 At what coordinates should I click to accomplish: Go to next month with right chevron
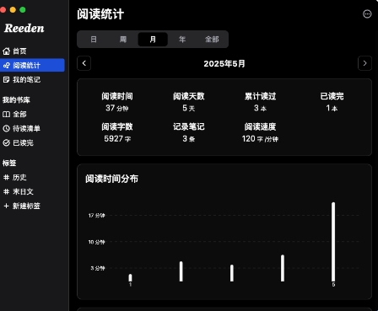(364, 63)
